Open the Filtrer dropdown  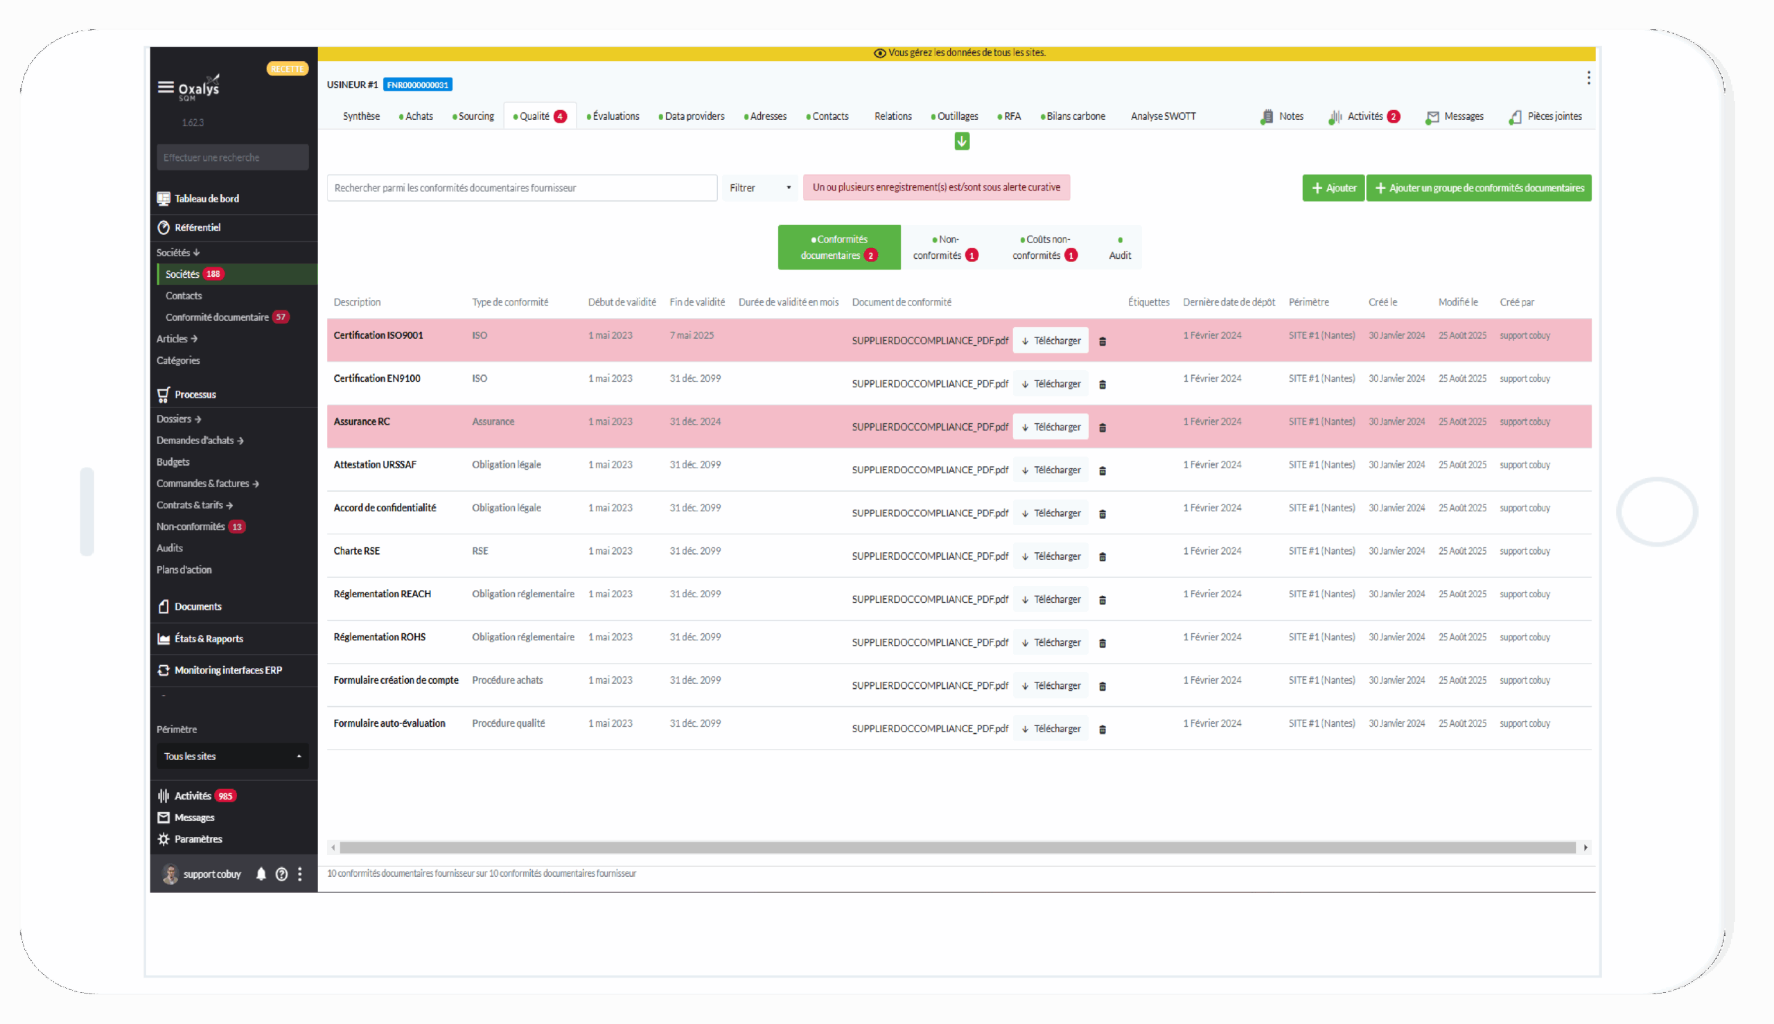[759, 188]
